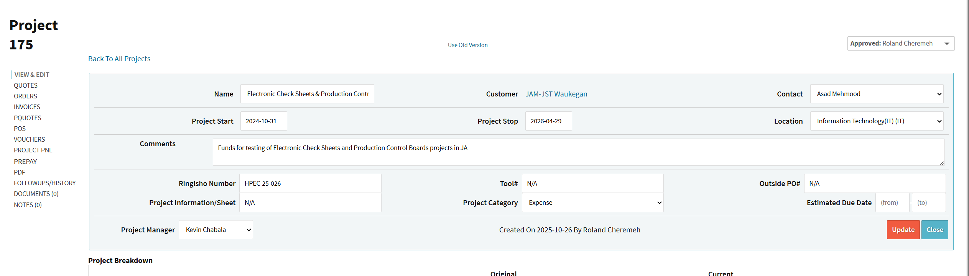Viewport: 969px width, 276px height.
Task: View FOLLOWUPS/HISTORY page
Action: (45, 183)
